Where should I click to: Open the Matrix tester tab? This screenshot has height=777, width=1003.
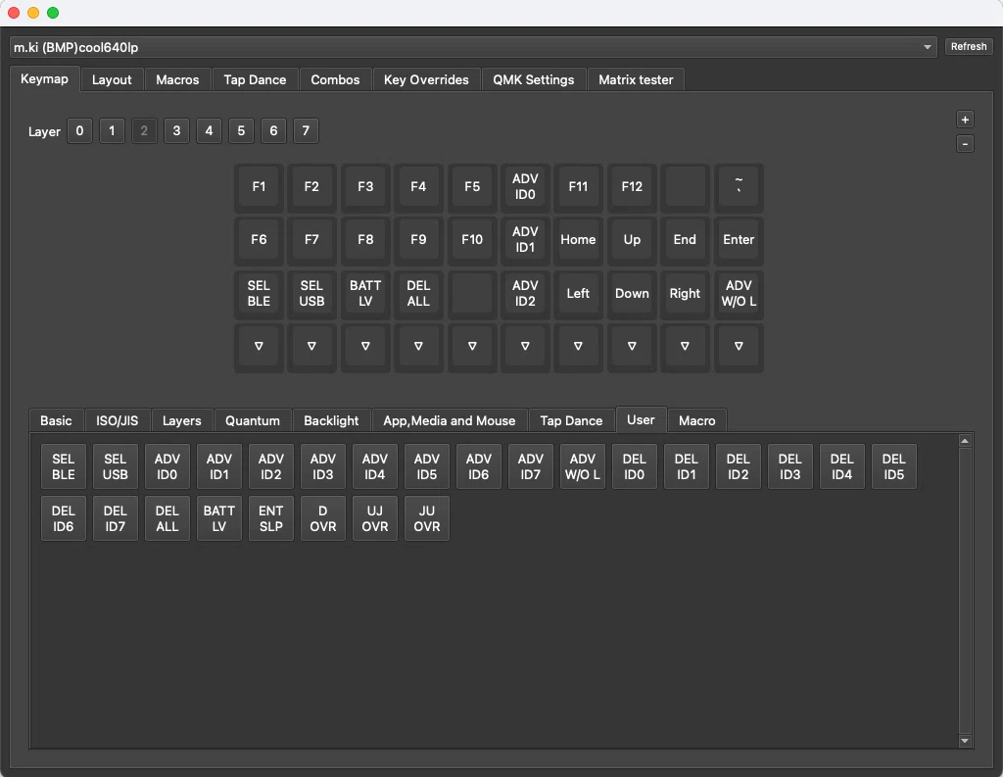[636, 80]
